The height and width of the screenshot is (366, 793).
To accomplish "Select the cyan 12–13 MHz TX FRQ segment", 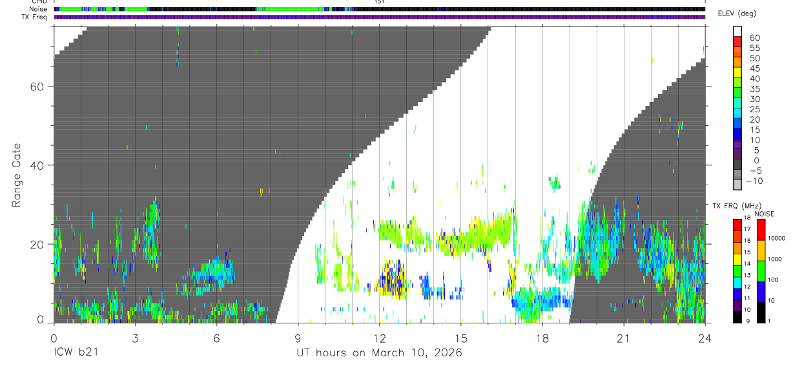I will click(737, 282).
